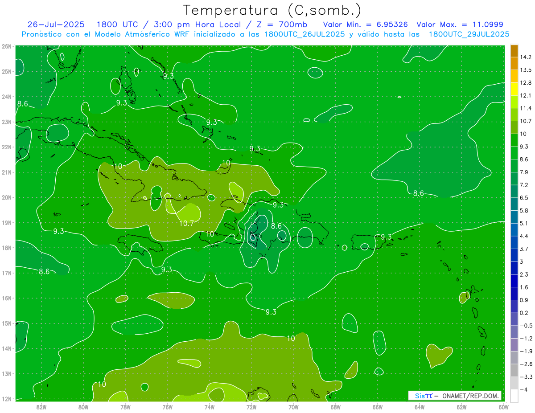Click the '66W' longitude axis label
Image resolution: width=535 pixels, height=413 pixels.
[378, 406]
